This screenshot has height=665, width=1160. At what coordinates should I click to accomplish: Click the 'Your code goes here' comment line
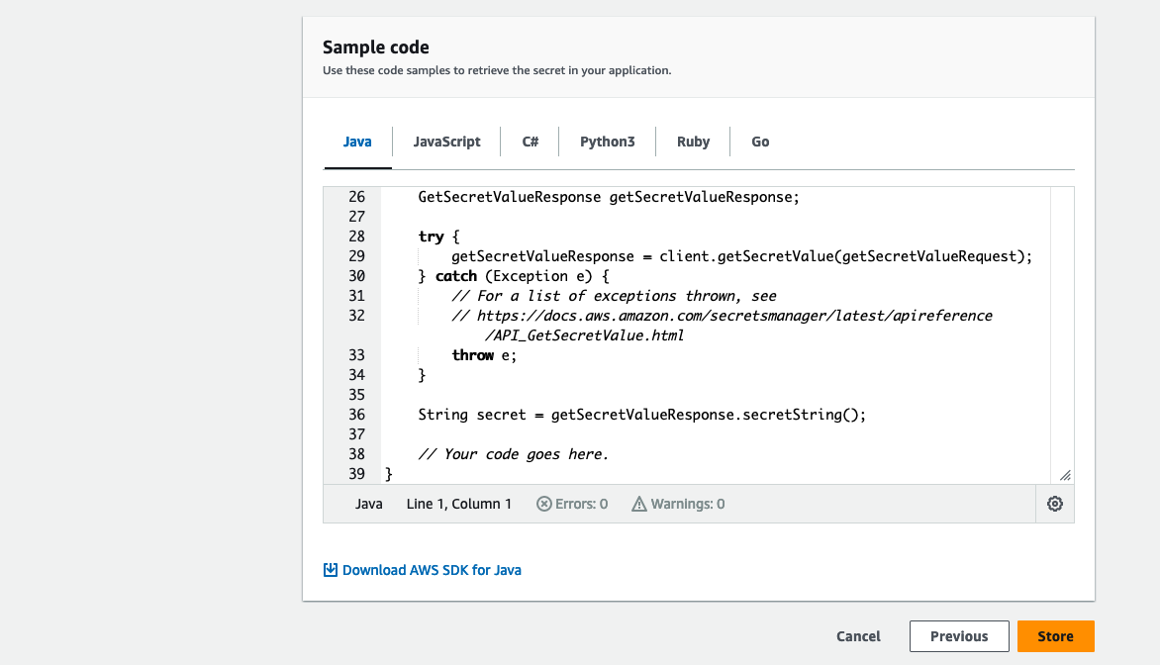(513, 454)
